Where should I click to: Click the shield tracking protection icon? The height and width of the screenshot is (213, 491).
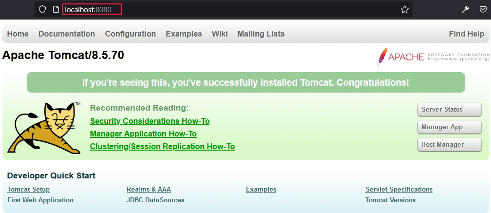point(42,9)
